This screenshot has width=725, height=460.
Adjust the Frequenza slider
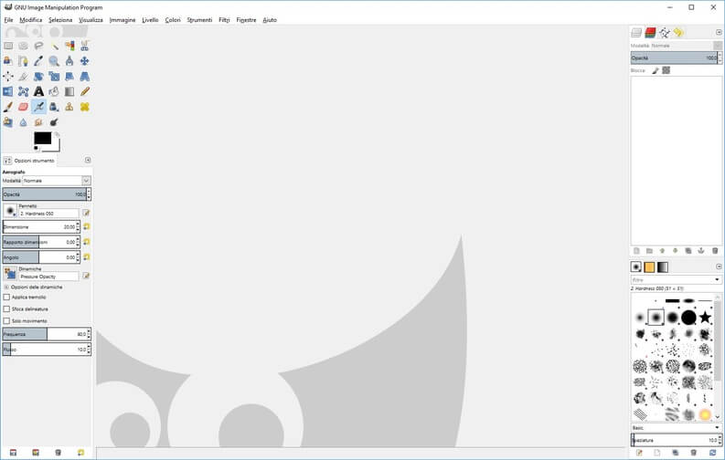(x=47, y=334)
